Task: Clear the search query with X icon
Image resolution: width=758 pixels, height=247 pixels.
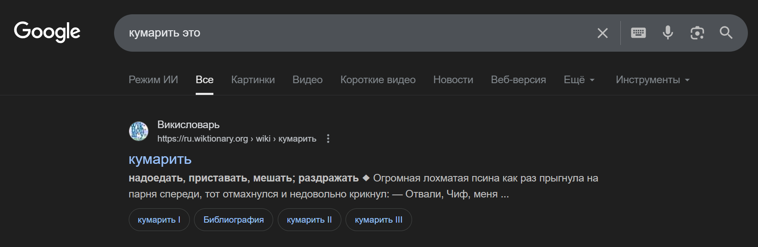Action: click(x=603, y=33)
